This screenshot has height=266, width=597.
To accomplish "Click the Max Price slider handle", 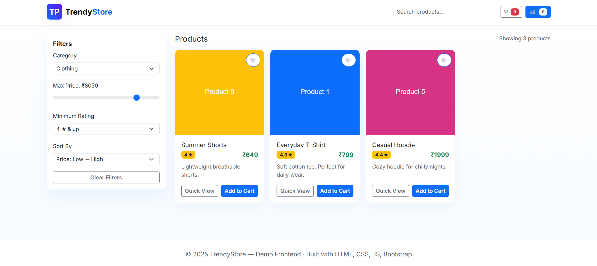I will click(x=137, y=98).
